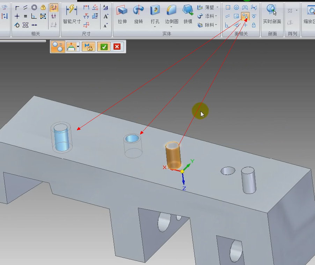Select the orange highlighted cylinder
The width and height of the screenshot is (315, 265).
173,155
